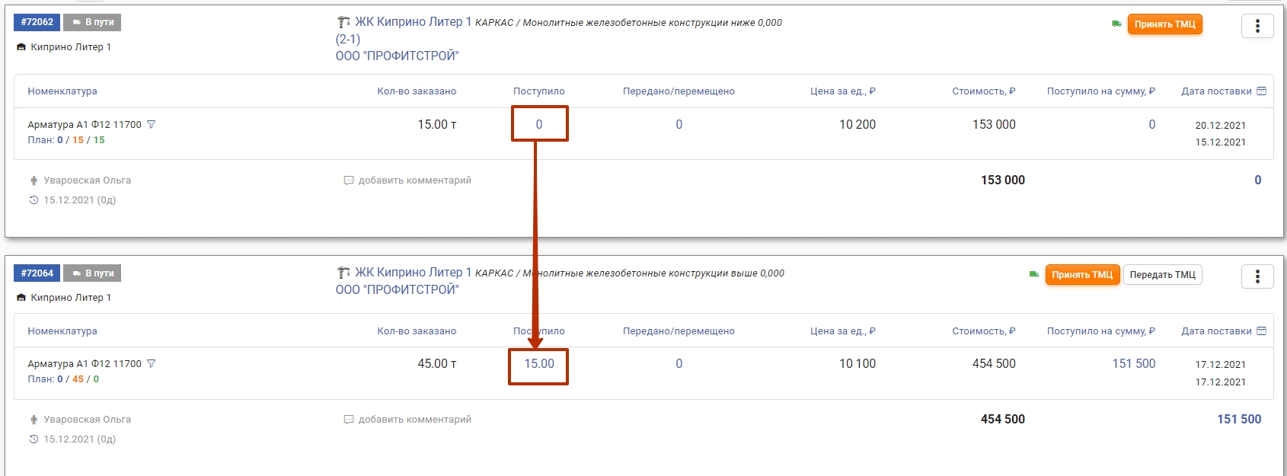This screenshot has width=1287, height=476.
Task: Open calendar icon in first Дата поставки header
Action: tap(1261, 91)
